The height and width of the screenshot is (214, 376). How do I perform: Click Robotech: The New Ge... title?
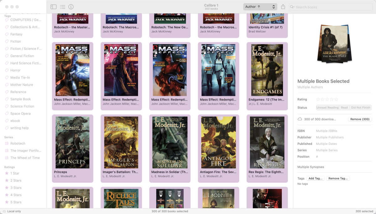170,27
